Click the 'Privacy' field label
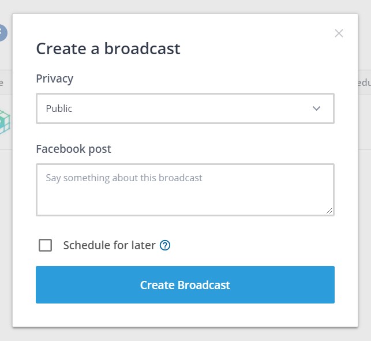Viewport: 371px width, 341px height. tap(55, 79)
